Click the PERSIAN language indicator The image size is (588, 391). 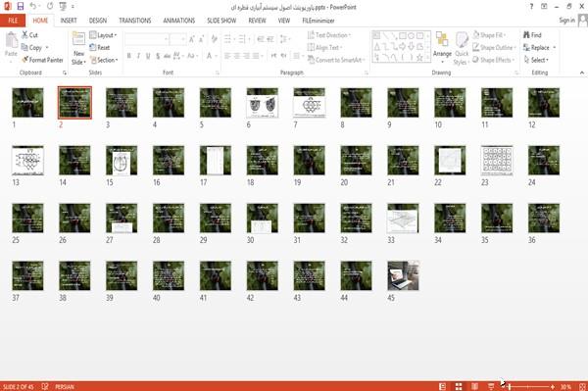65,386
